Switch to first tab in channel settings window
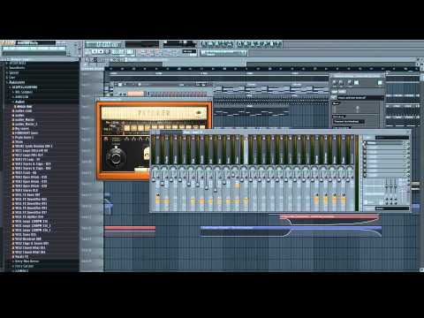 [x=336, y=92]
